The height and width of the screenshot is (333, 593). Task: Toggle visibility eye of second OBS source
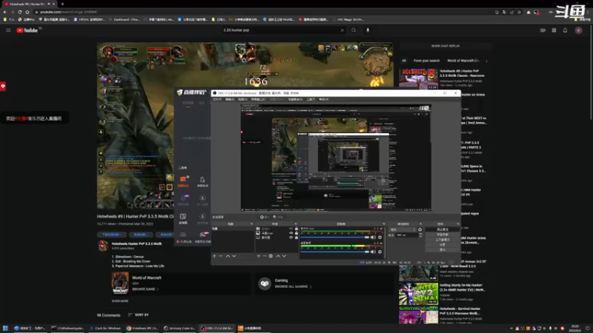[x=291, y=233]
